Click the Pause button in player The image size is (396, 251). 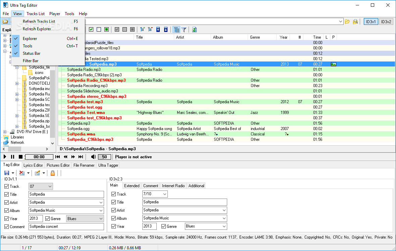pyautogui.click(x=13, y=157)
